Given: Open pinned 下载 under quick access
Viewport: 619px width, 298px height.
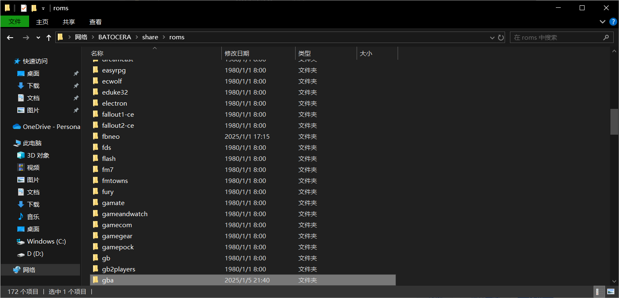Looking at the screenshot, I should pyautogui.click(x=33, y=86).
